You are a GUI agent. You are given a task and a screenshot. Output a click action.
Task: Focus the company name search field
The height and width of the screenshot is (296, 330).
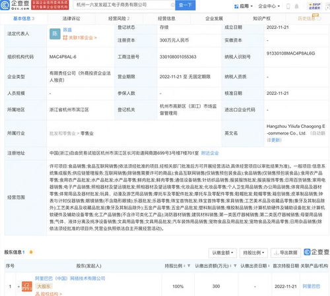123,5
